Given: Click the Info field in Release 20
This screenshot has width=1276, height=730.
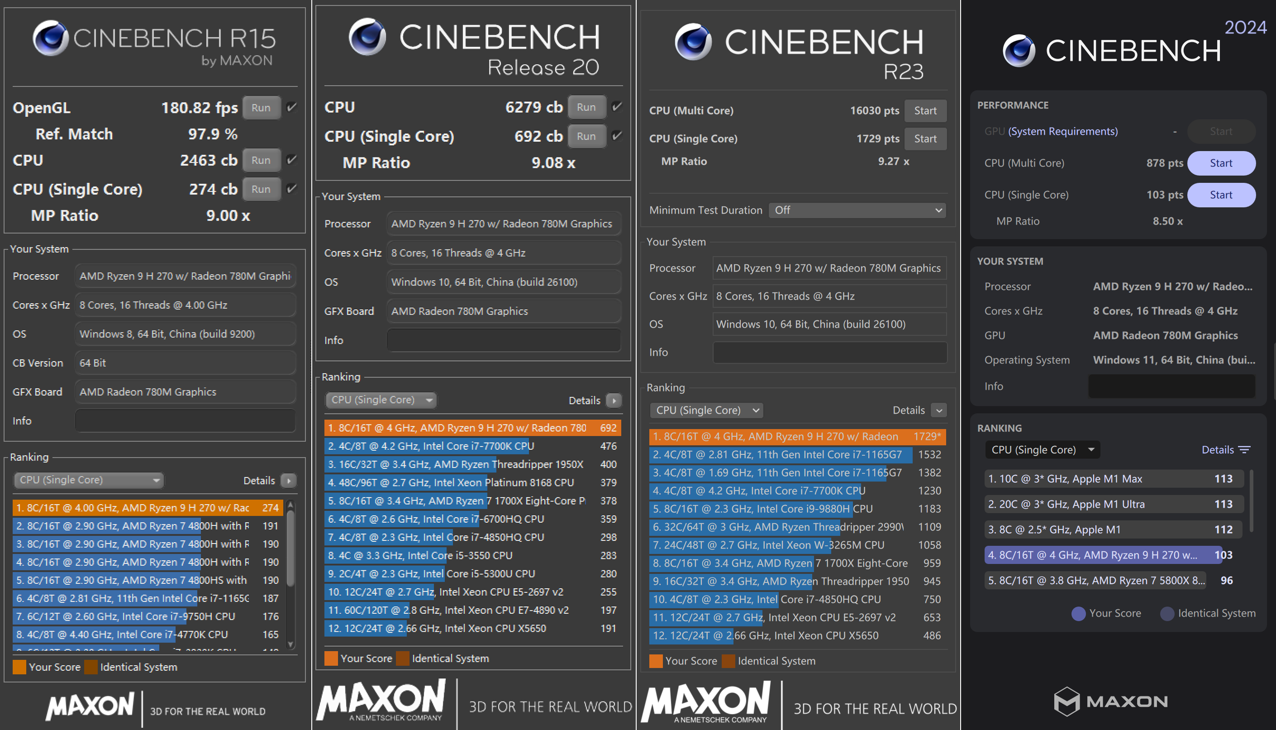Looking at the screenshot, I should (x=504, y=340).
